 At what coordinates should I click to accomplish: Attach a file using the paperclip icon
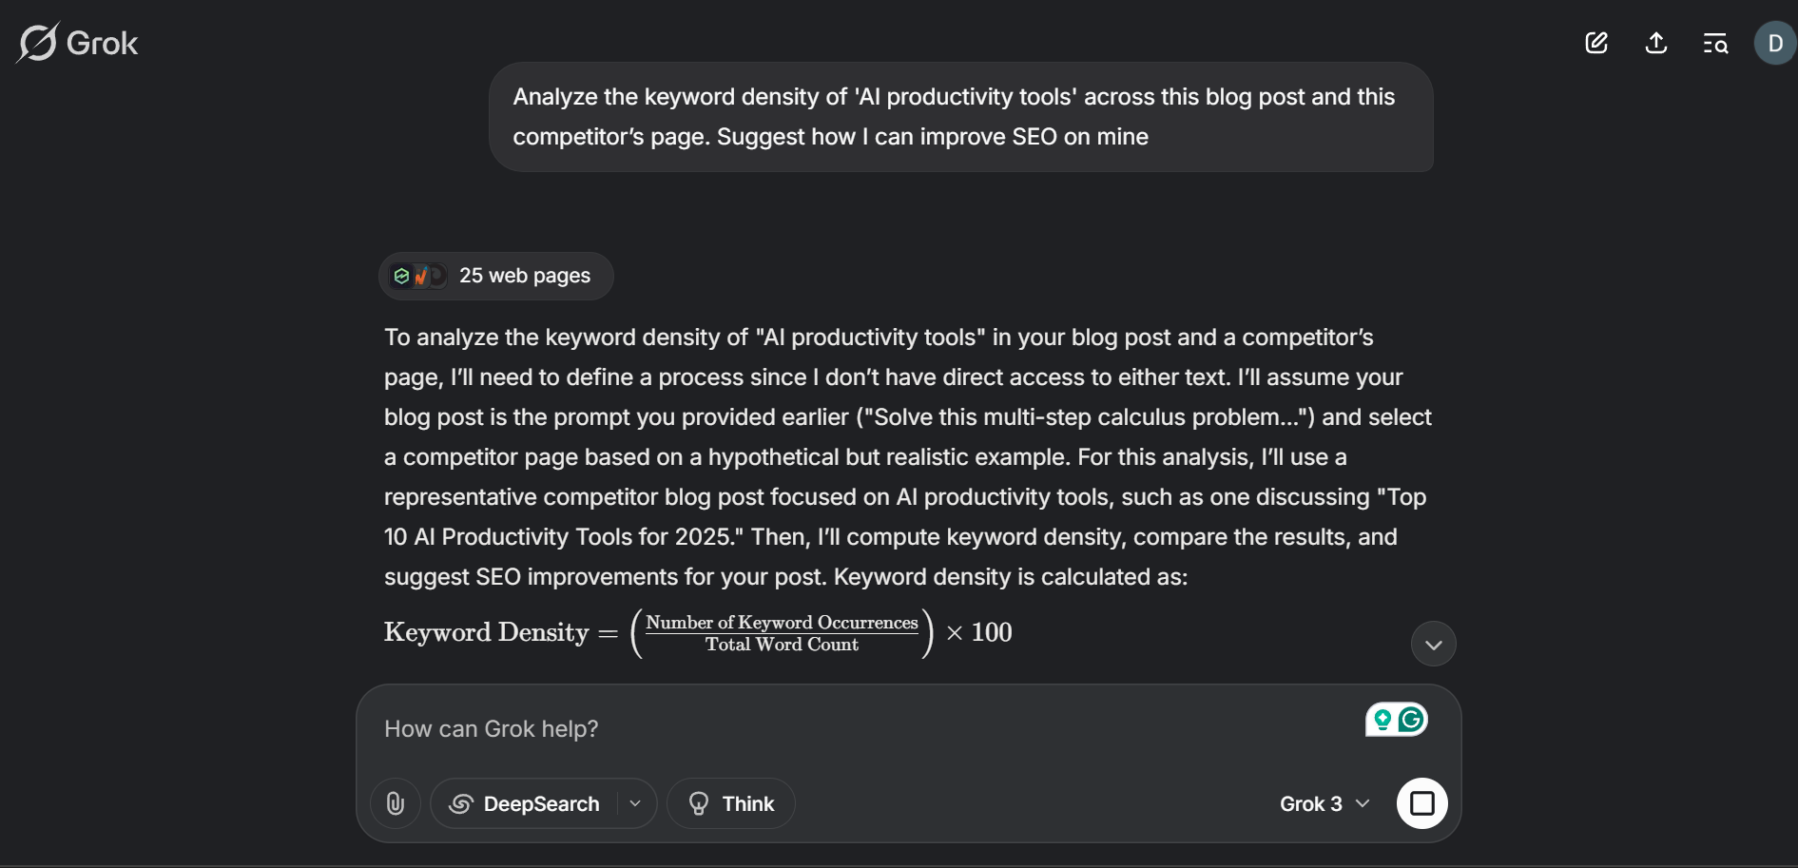click(x=396, y=803)
